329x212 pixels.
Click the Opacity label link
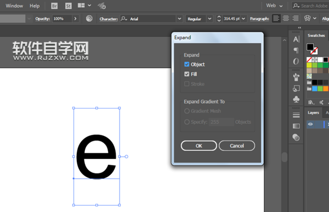pyautogui.click(x=43, y=19)
